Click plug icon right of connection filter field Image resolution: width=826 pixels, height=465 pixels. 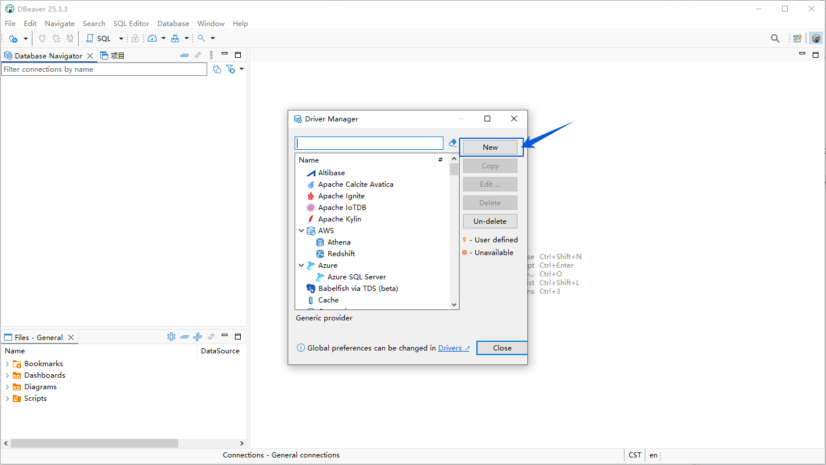pyautogui.click(x=217, y=69)
